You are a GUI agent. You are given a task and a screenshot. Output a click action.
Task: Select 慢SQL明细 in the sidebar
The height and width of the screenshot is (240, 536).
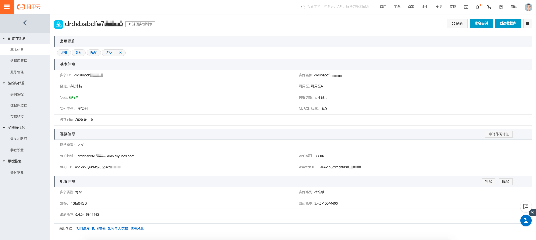19,139
